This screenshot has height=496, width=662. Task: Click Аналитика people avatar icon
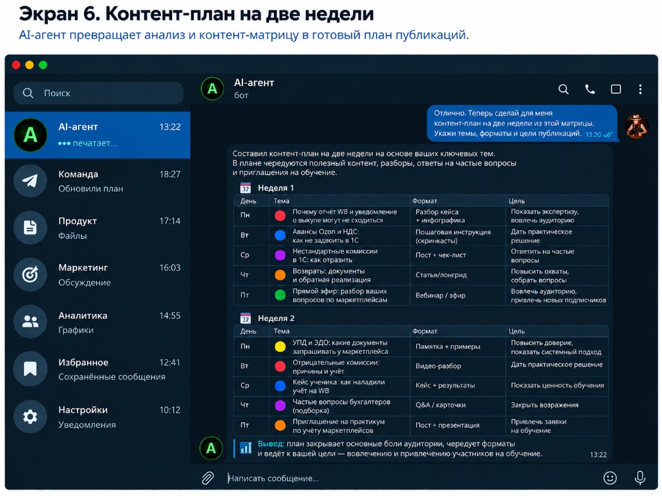click(x=30, y=322)
